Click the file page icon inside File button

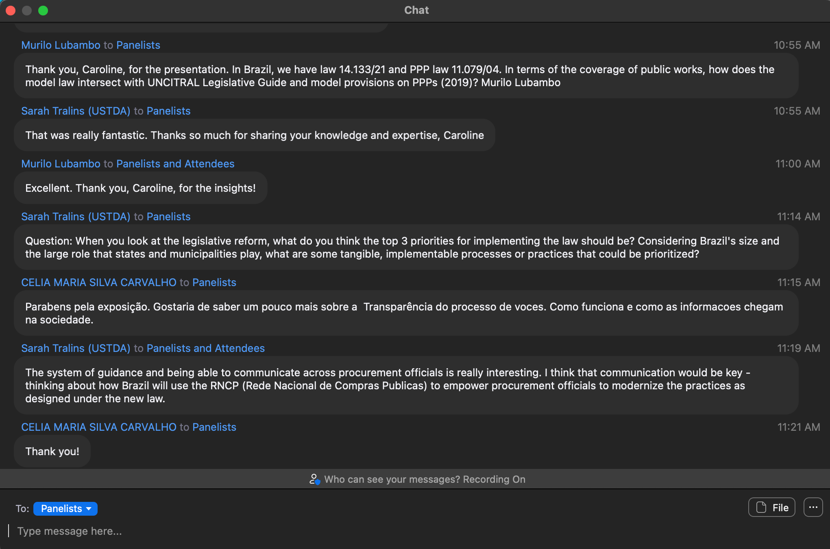coord(761,508)
